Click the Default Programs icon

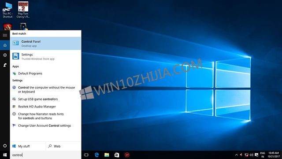[x=14, y=74]
